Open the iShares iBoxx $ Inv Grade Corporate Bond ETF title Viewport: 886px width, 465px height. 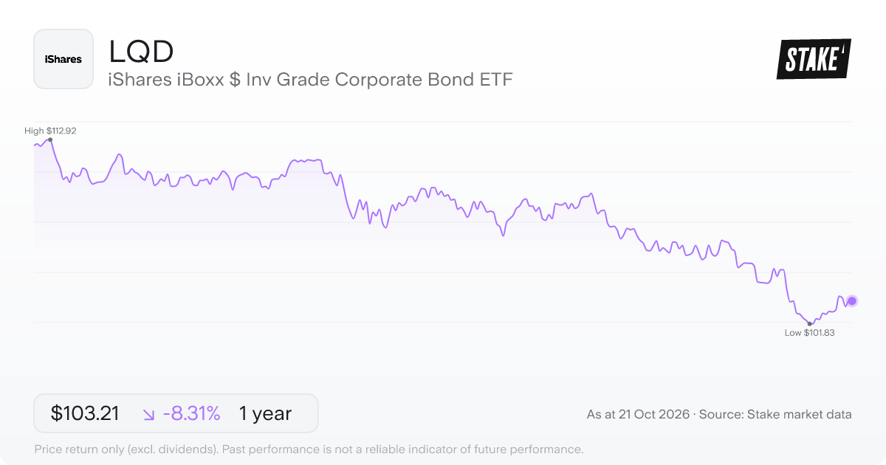(x=310, y=79)
